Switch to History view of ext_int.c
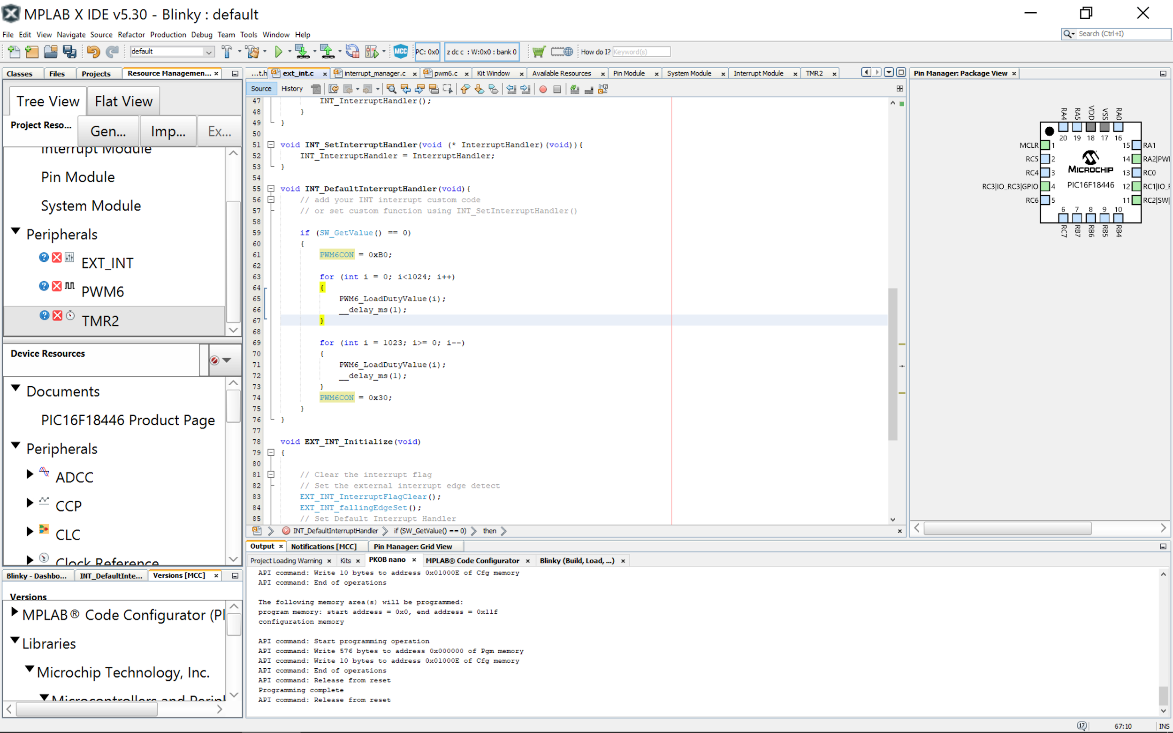 [292, 89]
